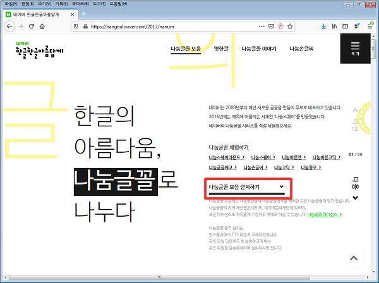Go back with the browser back arrow

click(x=9, y=27)
